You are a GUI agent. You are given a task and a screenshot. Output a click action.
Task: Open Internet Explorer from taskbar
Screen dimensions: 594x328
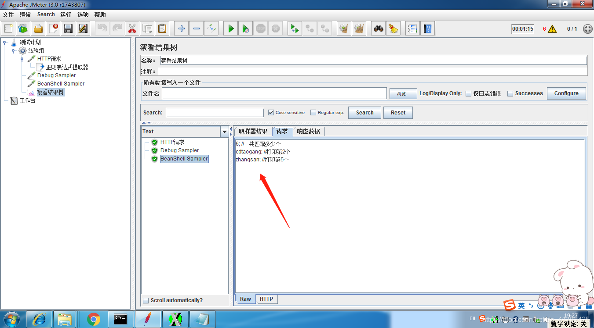(39, 320)
